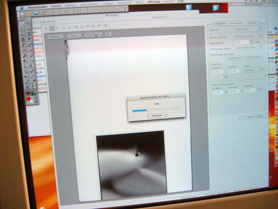This screenshot has height=209, width=278.
Task: Open the Source dropdown
Action: tap(248, 29)
